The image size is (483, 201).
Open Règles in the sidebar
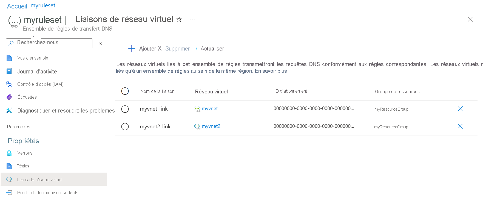(x=23, y=166)
